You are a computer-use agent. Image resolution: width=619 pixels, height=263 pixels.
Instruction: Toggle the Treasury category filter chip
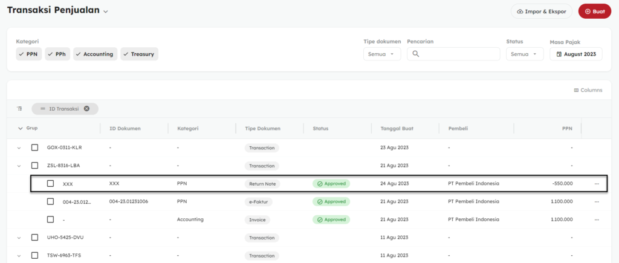point(140,54)
